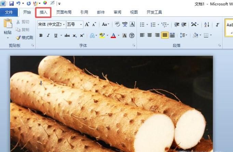Align text left

tap(142, 35)
